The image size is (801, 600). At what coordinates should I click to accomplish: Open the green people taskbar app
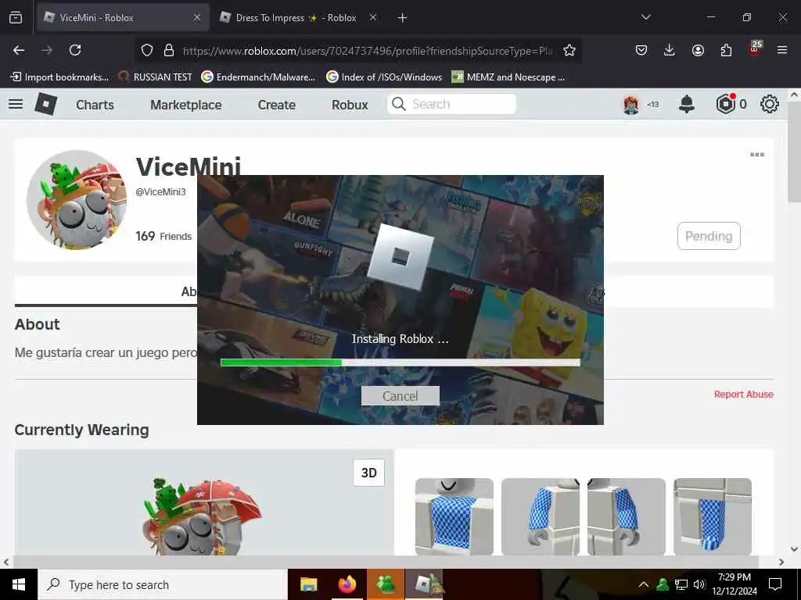coord(386,584)
